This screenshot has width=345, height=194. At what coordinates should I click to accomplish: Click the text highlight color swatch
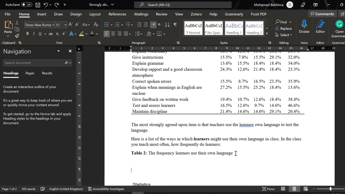tap(81, 34)
